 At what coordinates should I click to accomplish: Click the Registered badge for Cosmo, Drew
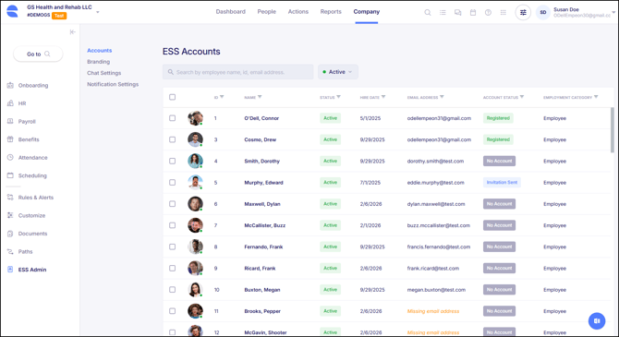(x=498, y=139)
